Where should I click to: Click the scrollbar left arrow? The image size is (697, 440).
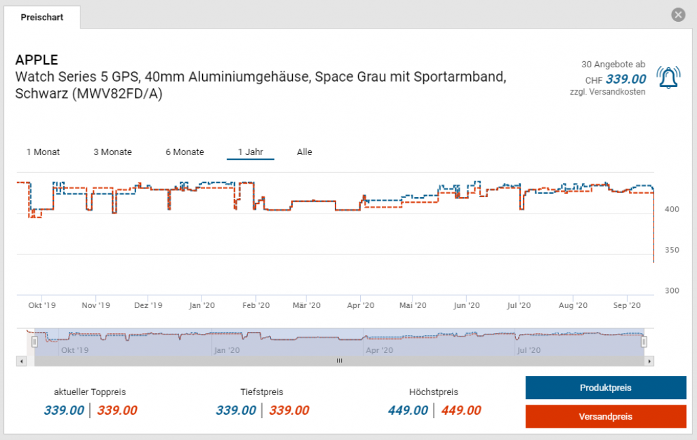pyautogui.click(x=21, y=361)
